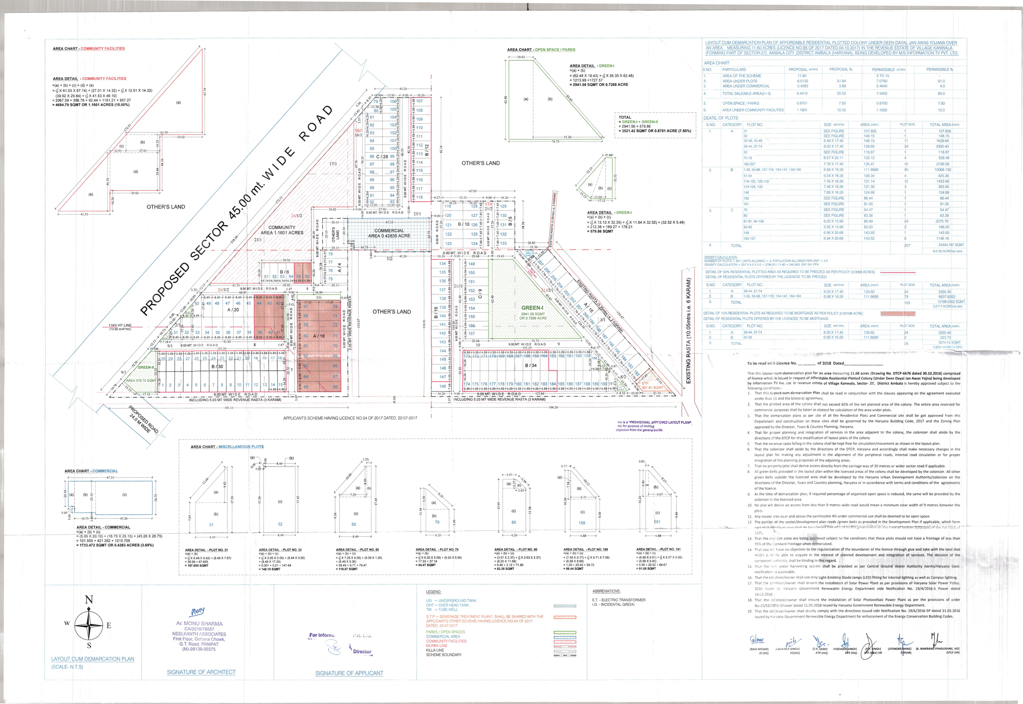Click the architect's handwritten signature above the stamp

click(x=198, y=612)
